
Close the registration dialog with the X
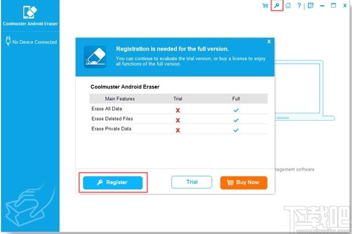(x=269, y=41)
